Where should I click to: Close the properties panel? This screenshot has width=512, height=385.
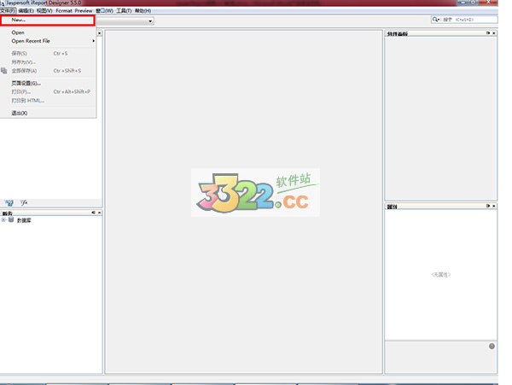[494, 206]
